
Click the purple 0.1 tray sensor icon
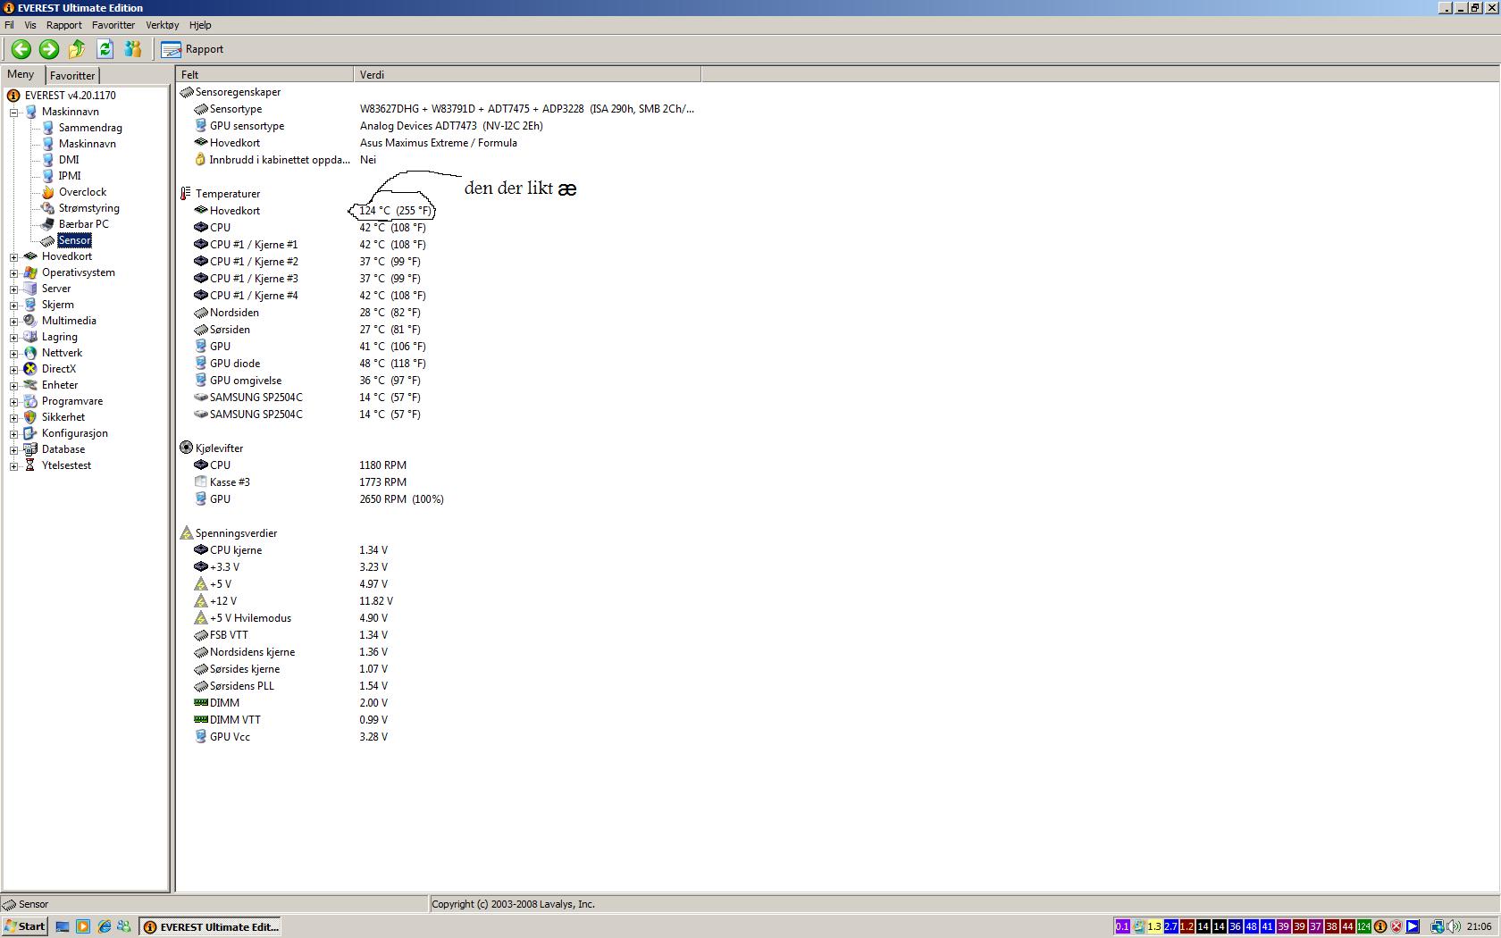1123,926
